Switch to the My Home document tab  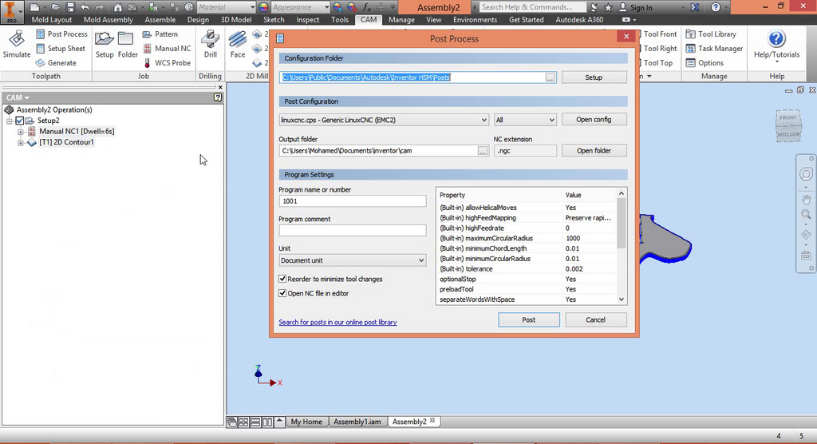click(306, 422)
